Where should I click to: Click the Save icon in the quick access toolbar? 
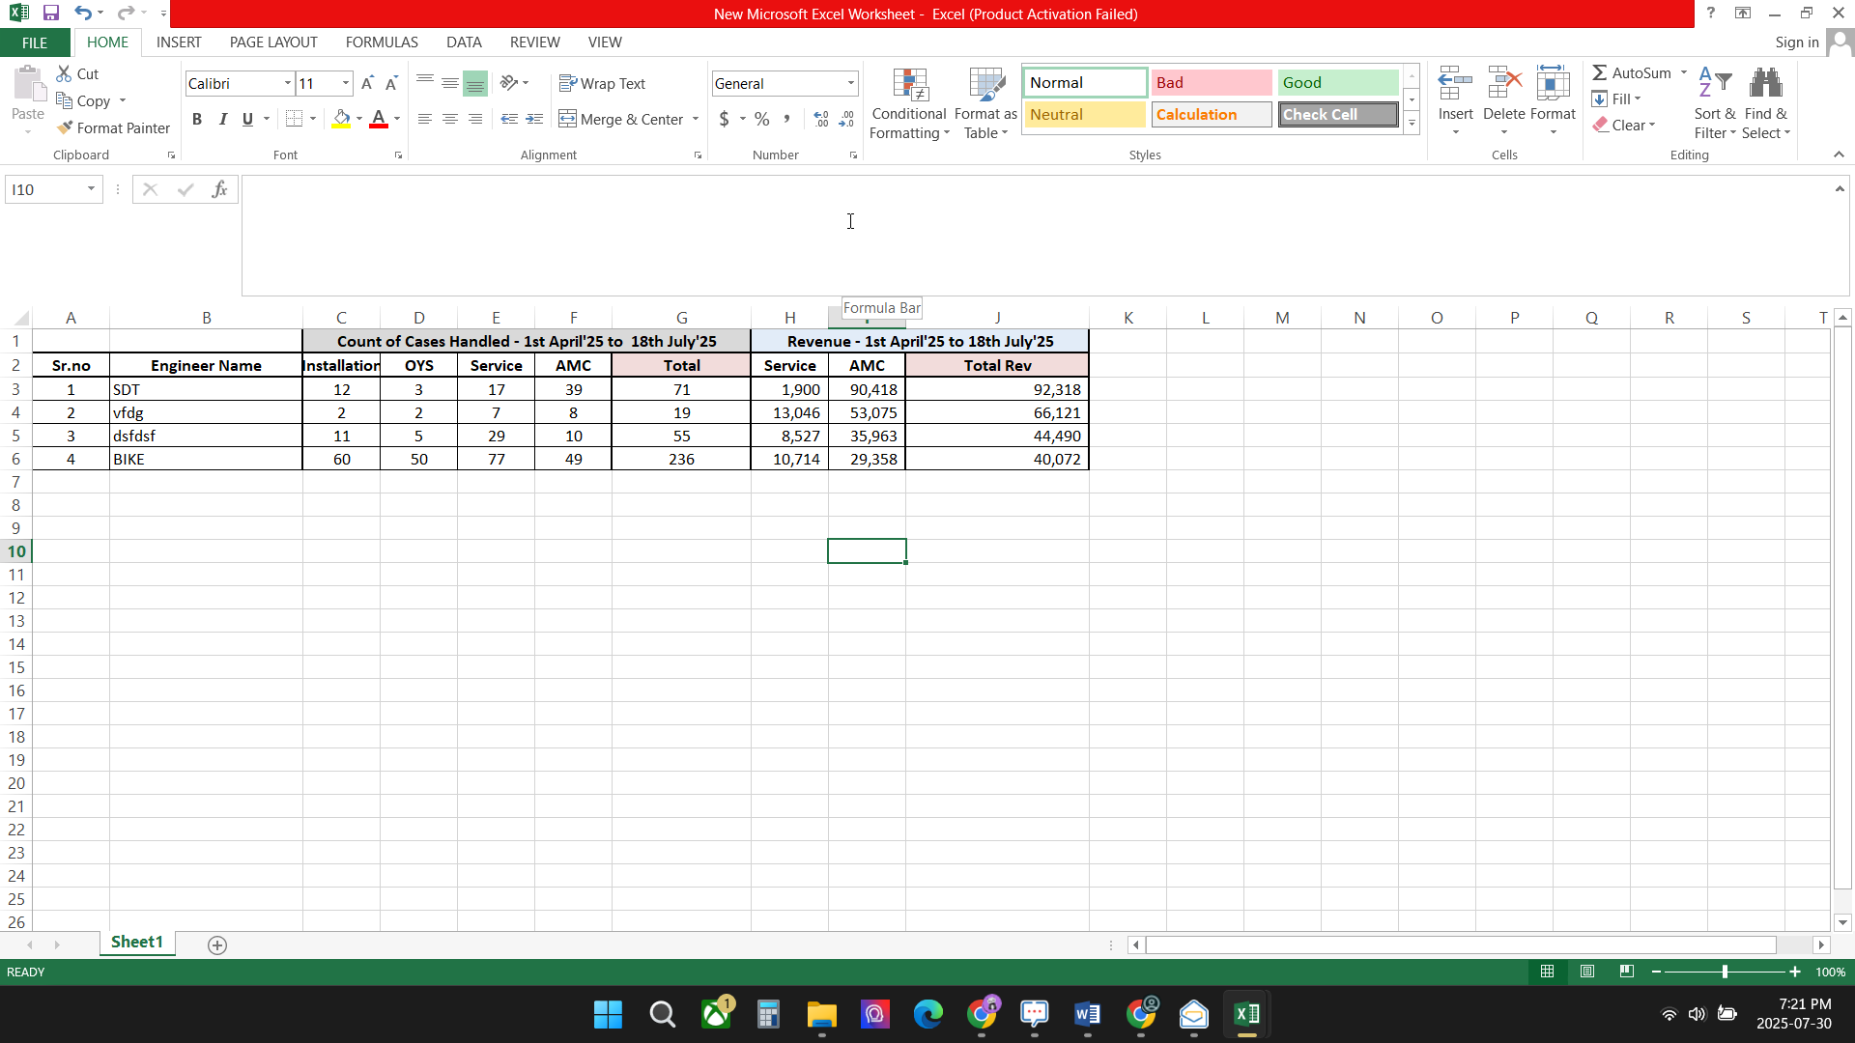pyautogui.click(x=51, y=14)
